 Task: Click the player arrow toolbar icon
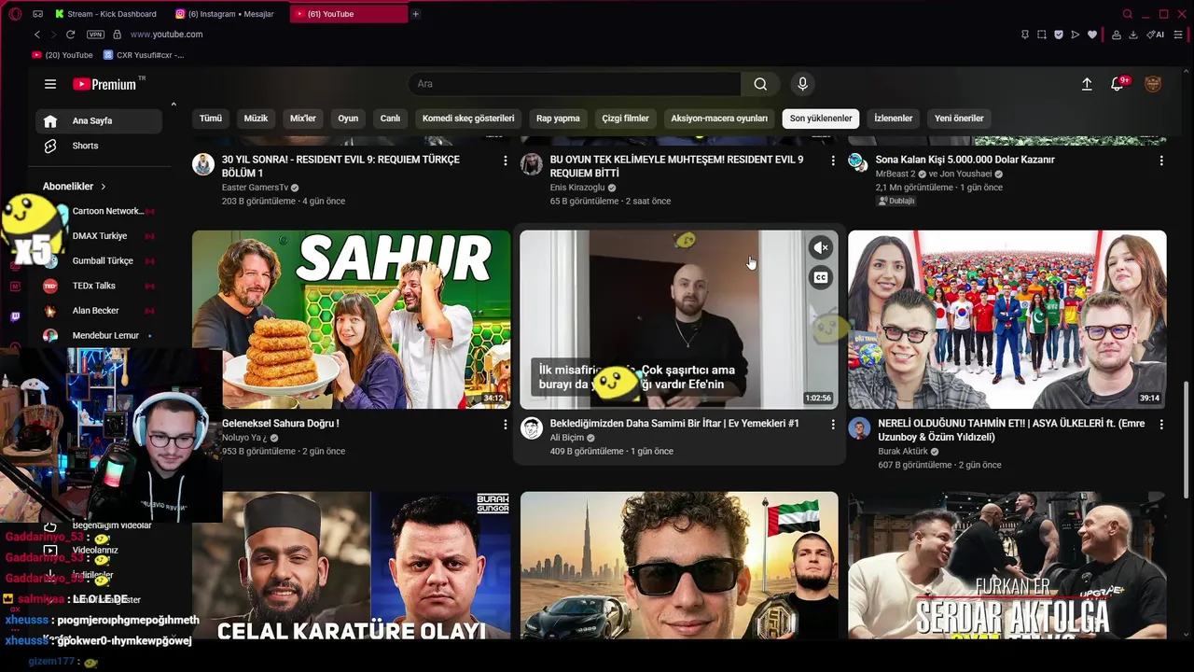tap(1076, 35)
